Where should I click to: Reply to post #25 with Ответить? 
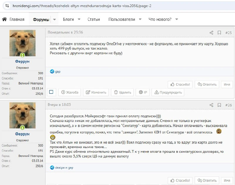coord(207,84)
